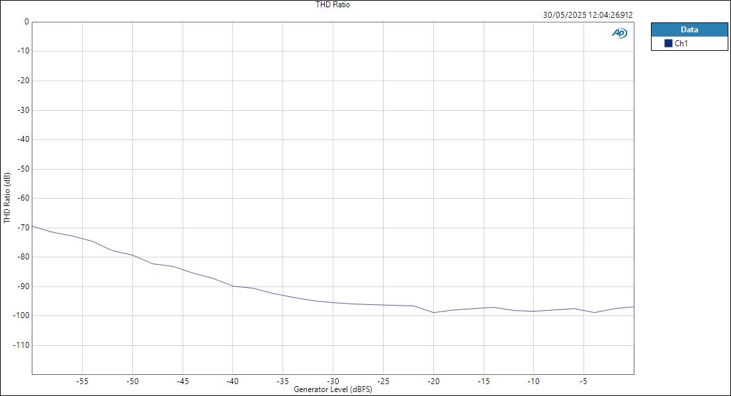Click the timestamp above the graph

pyautogui.click(x=587, y=13)
